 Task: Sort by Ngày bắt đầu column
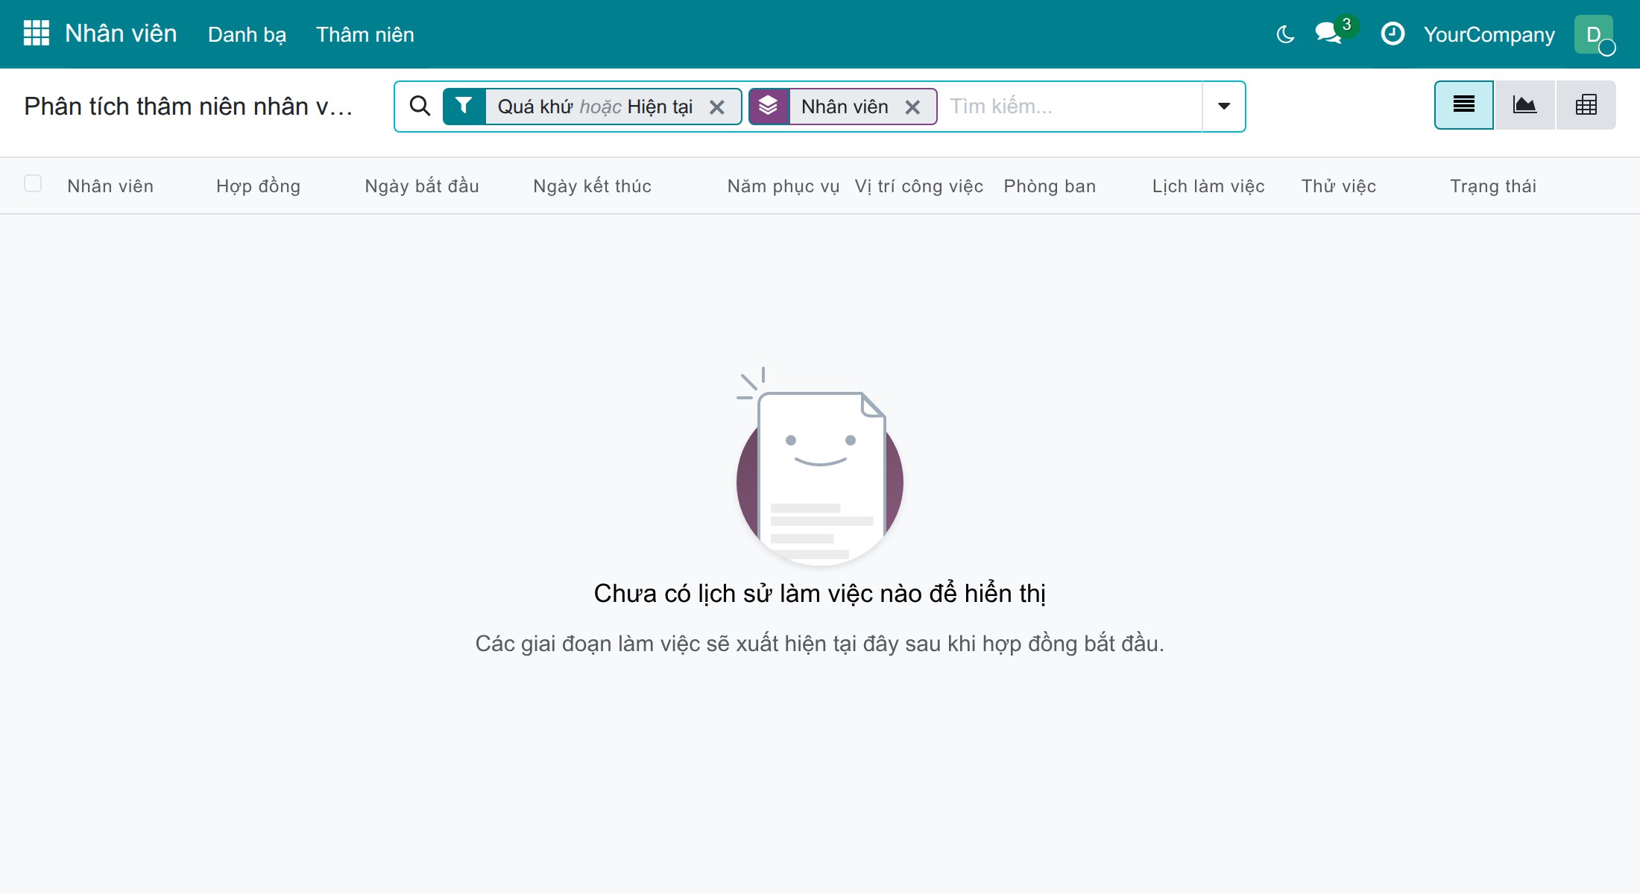[x=422, y=186]
